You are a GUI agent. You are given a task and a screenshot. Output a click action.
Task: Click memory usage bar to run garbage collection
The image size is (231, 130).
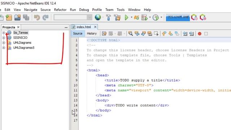point(178,18)
